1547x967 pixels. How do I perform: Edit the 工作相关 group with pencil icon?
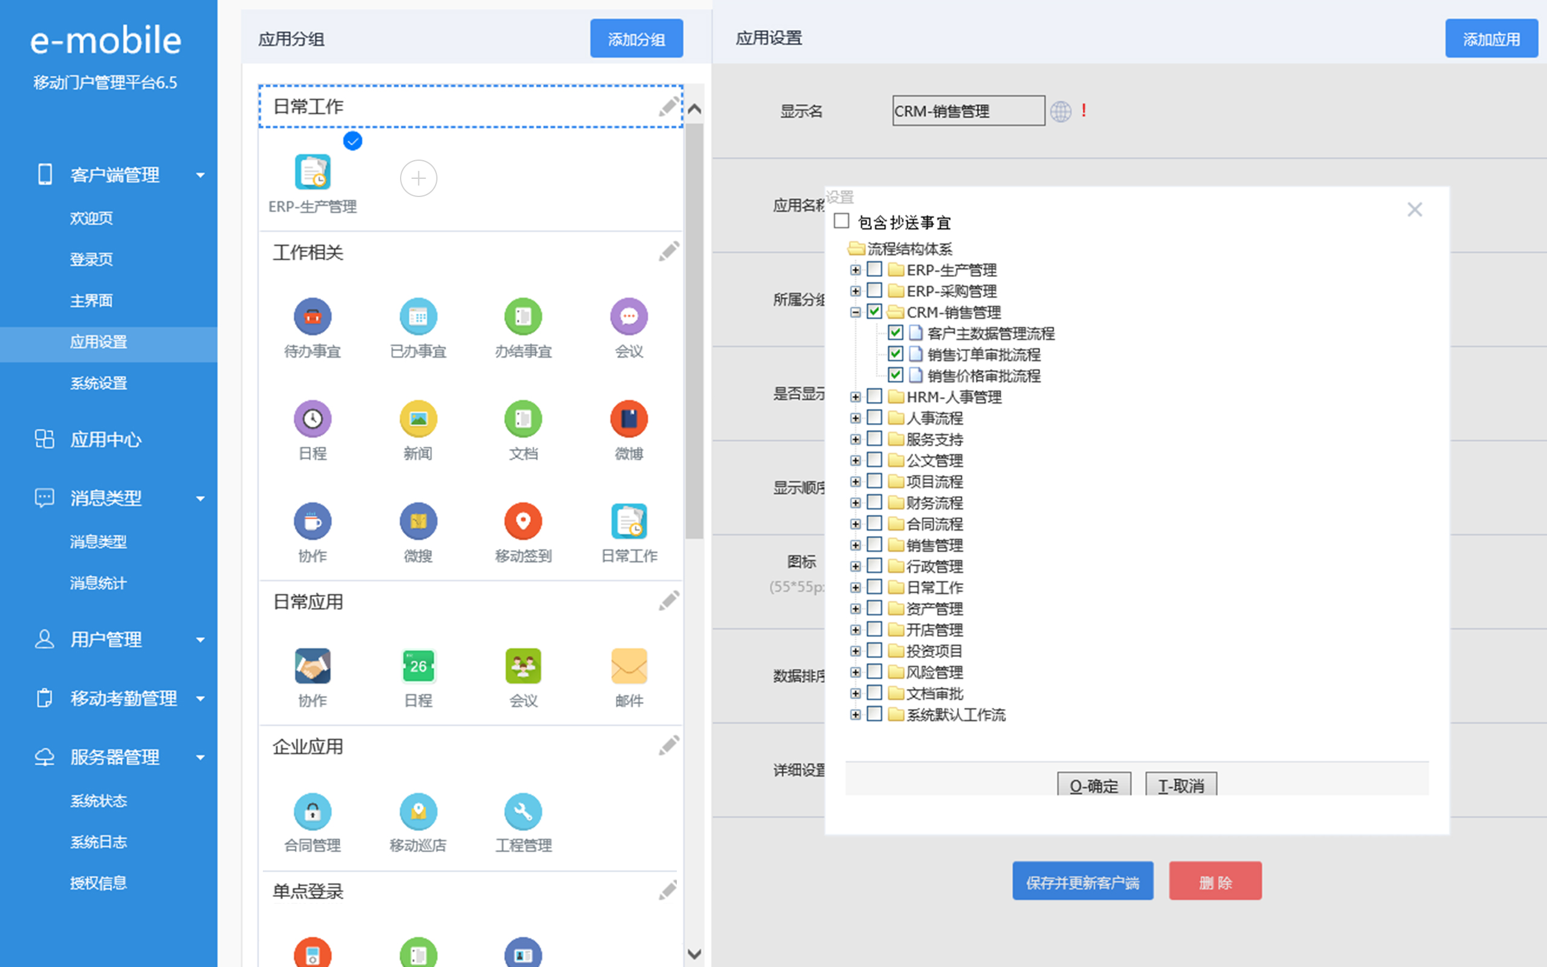pos(669,251)
